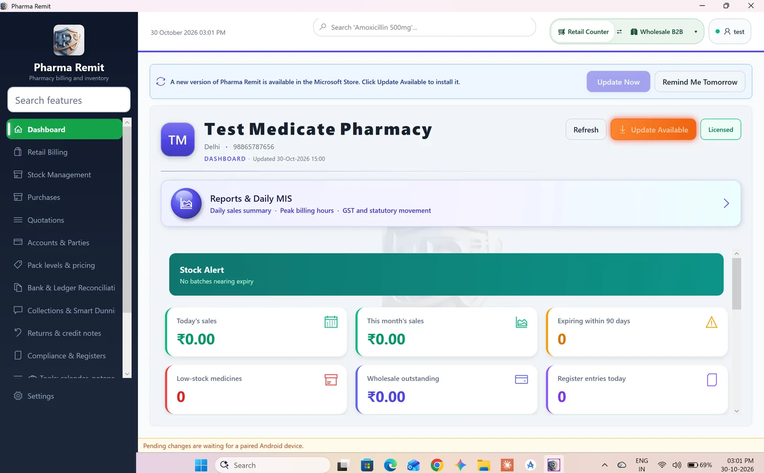Click the sidebar scroll-up arrow

127,122
